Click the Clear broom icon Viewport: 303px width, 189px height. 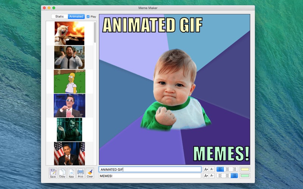[90, 173]
